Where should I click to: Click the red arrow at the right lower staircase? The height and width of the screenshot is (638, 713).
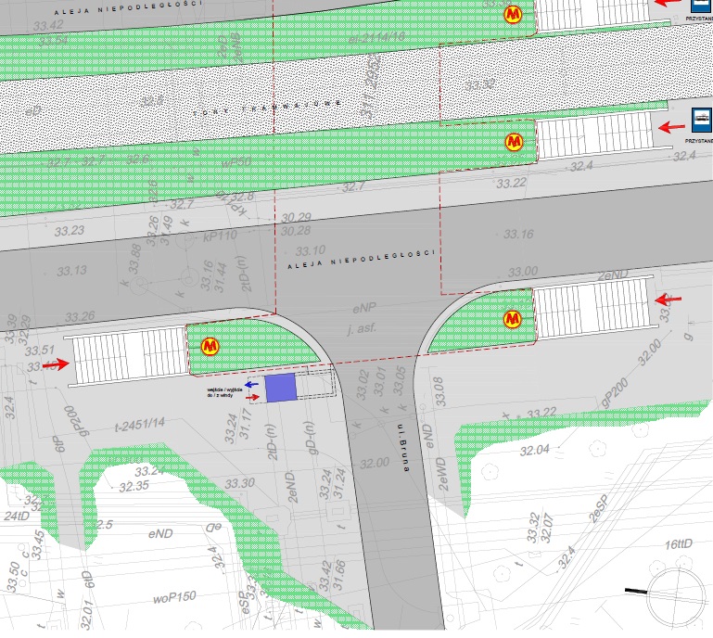(x=668, y=300)
